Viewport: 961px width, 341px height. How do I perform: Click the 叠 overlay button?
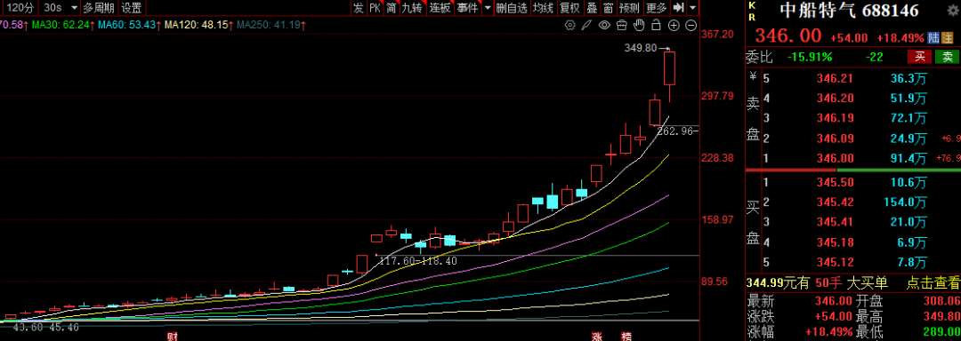pyautogui.click(x=592, y=8)
